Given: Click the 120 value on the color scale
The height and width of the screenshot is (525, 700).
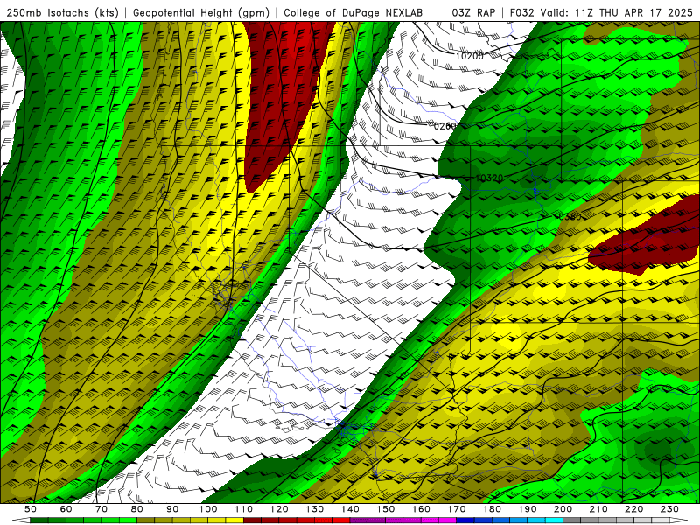Looking at the screenshot, I should tap(279, 509).
